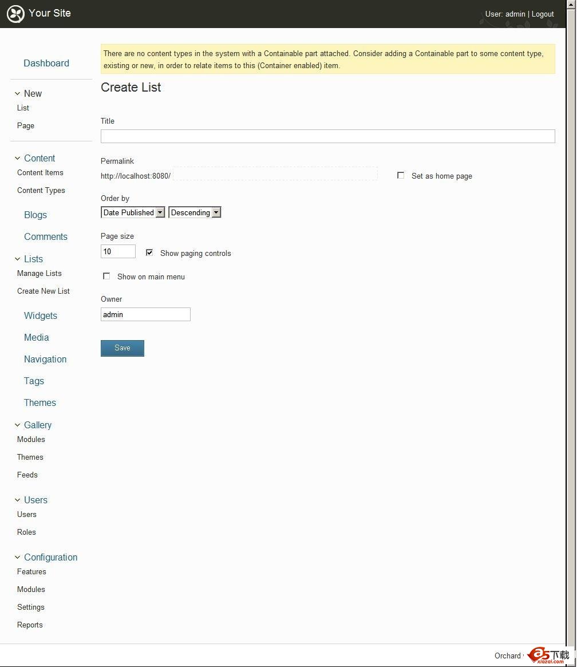Open Manage Lists
This screenshot has height=667, width=577.
(39, 274)
